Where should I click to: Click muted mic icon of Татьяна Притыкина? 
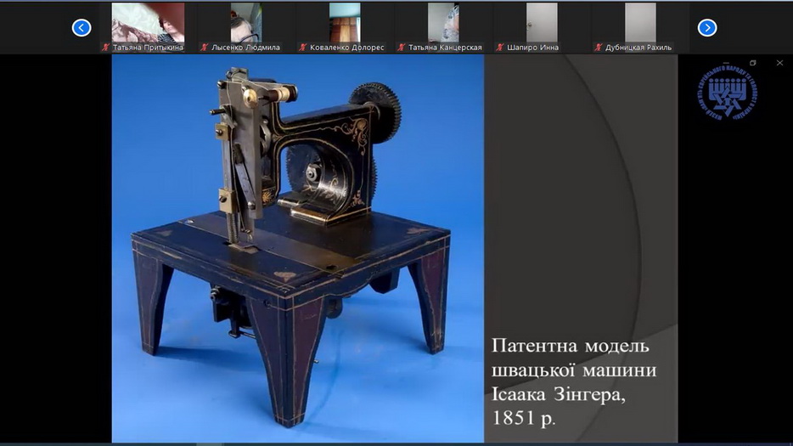pos(105,48)
